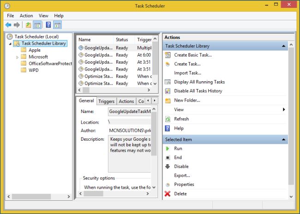
Task: Click the Create Task icon
Action: click(x=168, y=64)
